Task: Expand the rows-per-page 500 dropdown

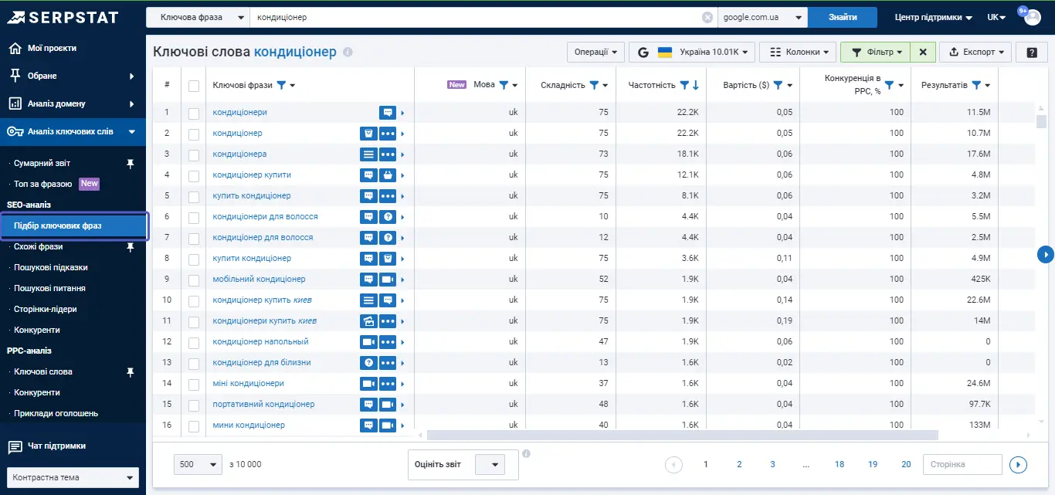Action: pyautogui.click(x=198, y=464)
